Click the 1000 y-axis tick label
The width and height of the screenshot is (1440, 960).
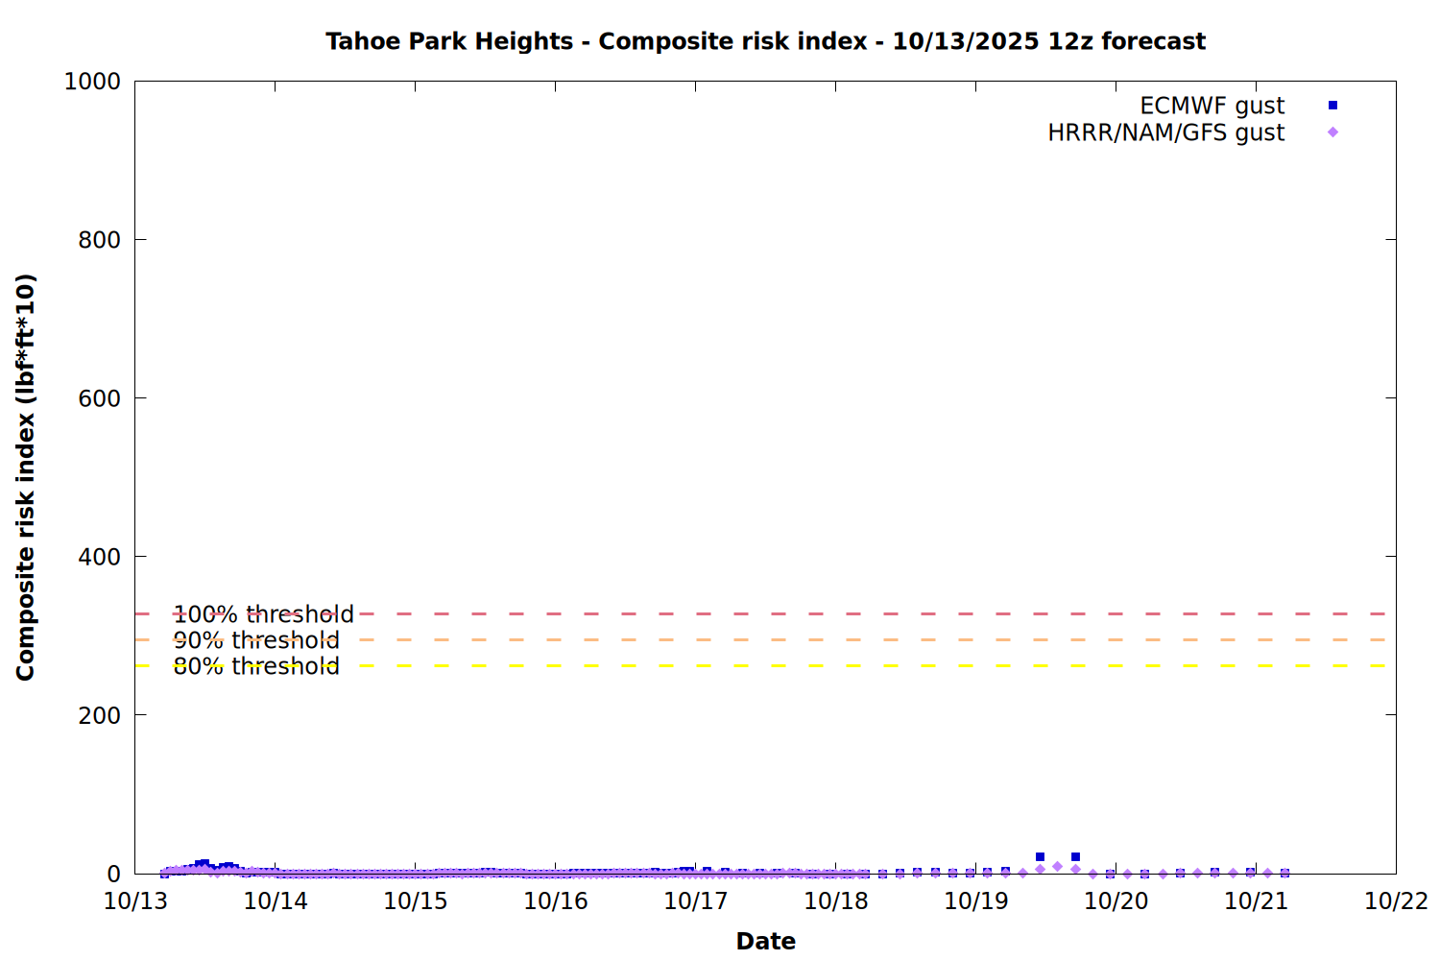(92, 82)
